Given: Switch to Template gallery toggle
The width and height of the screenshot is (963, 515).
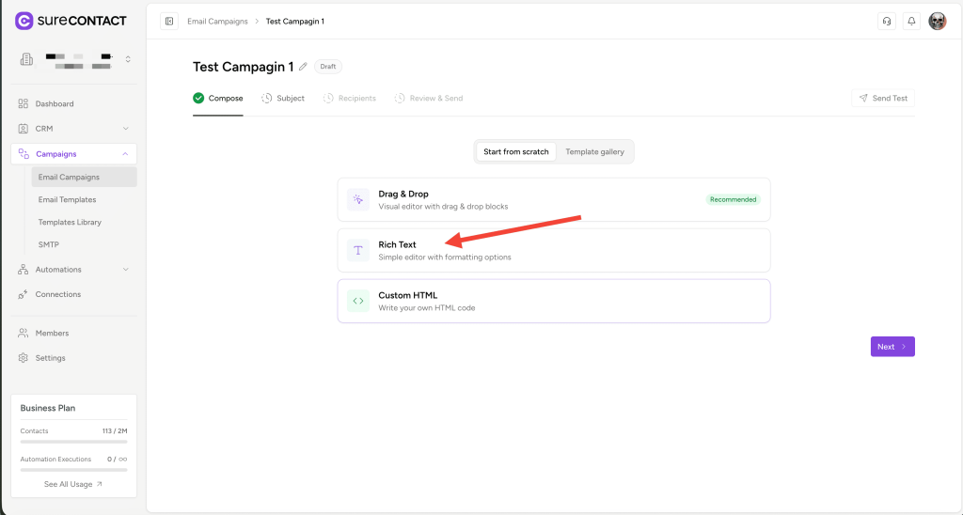Looking at the screenshot, I should click(594, 151).
